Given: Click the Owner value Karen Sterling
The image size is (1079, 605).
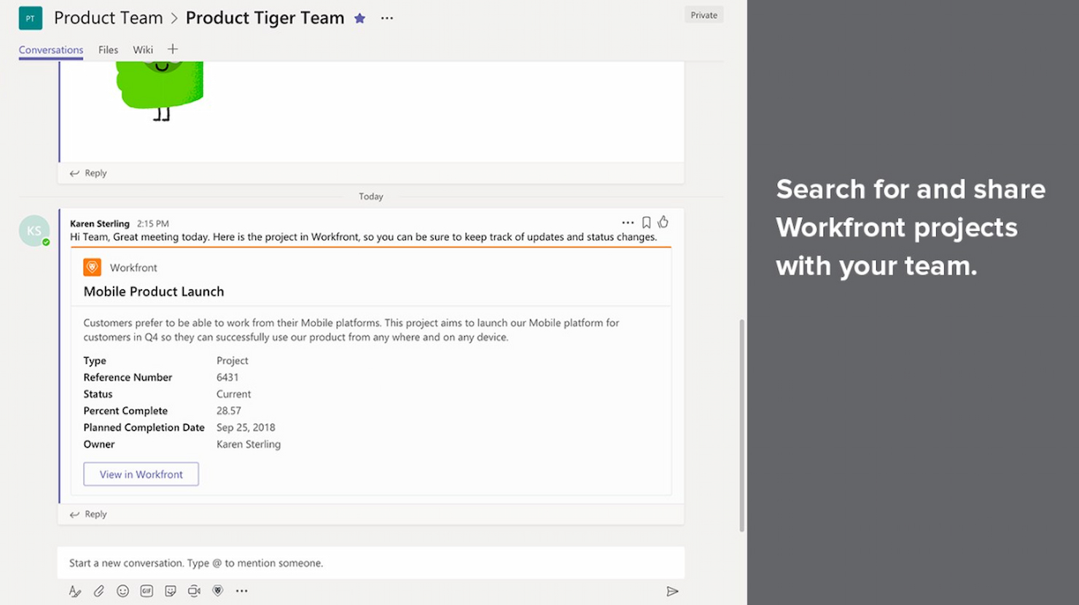Looking at the screenshot, I should [249, 444].
